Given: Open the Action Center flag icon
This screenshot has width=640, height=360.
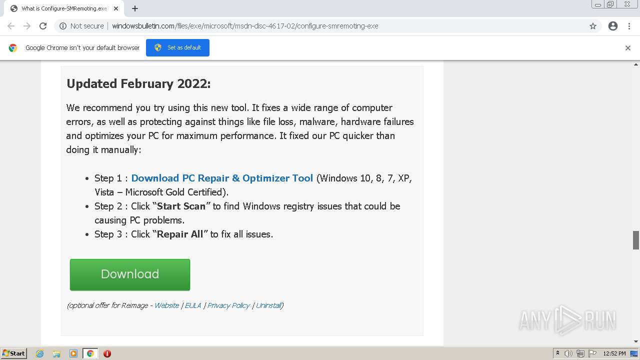Looking at the screenshot, I should [592, 353].
